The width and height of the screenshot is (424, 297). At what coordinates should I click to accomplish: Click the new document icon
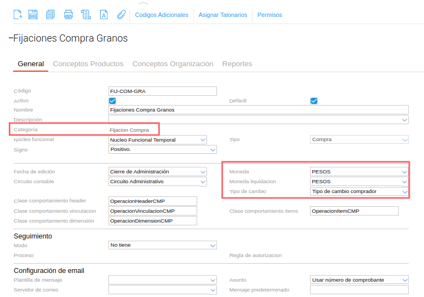pos(18,15)
